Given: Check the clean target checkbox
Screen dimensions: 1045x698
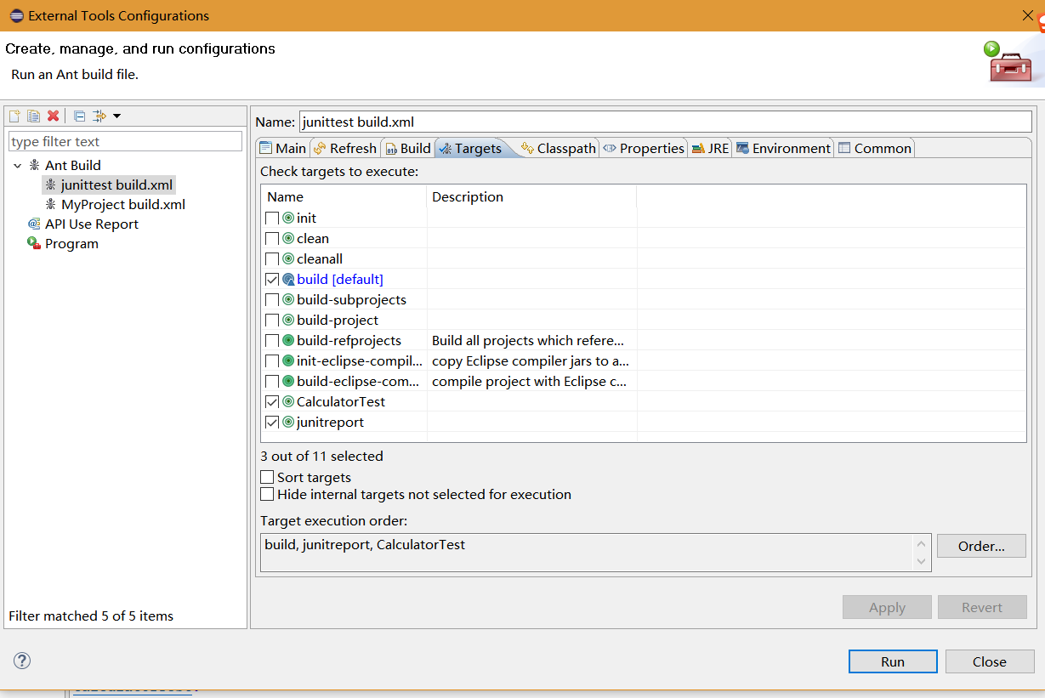Looking at the screenshot, I should pyautogui.click(x=272, y=238).
